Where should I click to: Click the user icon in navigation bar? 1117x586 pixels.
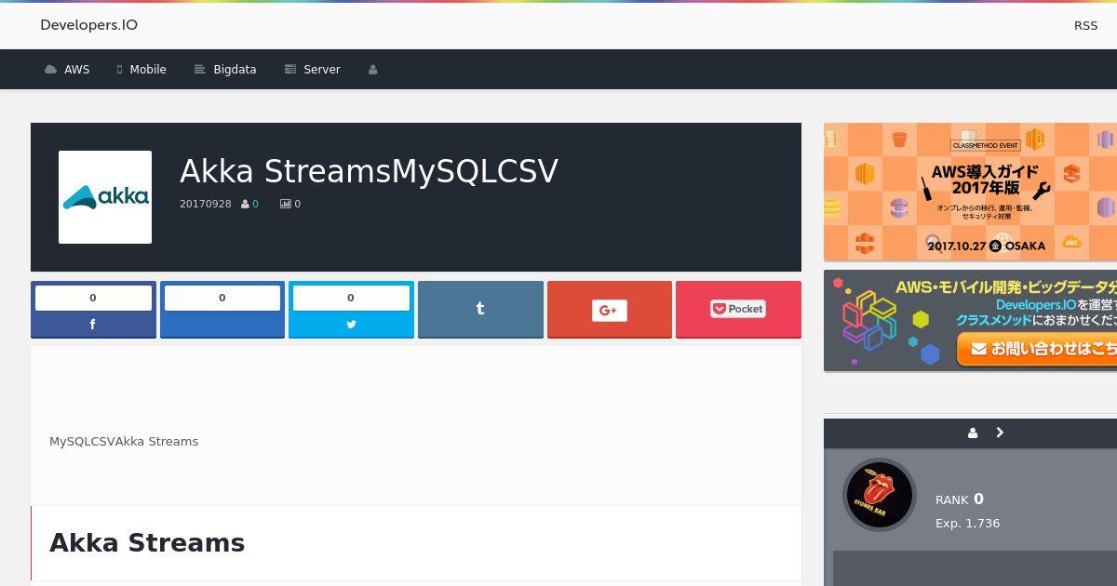click(x=373, y=70)
